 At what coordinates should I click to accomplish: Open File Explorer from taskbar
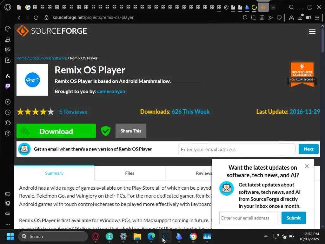[x=137, y=236]
